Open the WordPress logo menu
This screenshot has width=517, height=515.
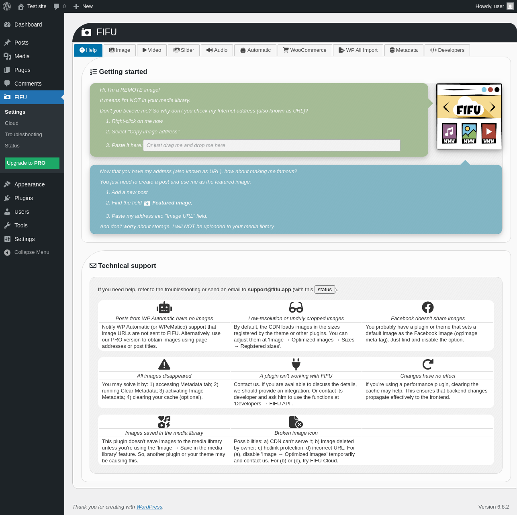[7, 6]
